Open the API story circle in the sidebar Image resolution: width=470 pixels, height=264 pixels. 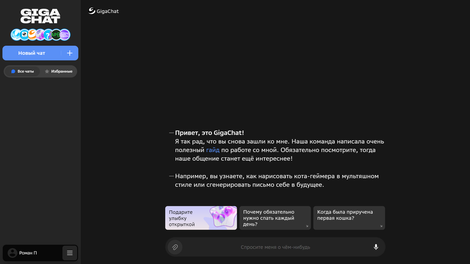(56, 34)
